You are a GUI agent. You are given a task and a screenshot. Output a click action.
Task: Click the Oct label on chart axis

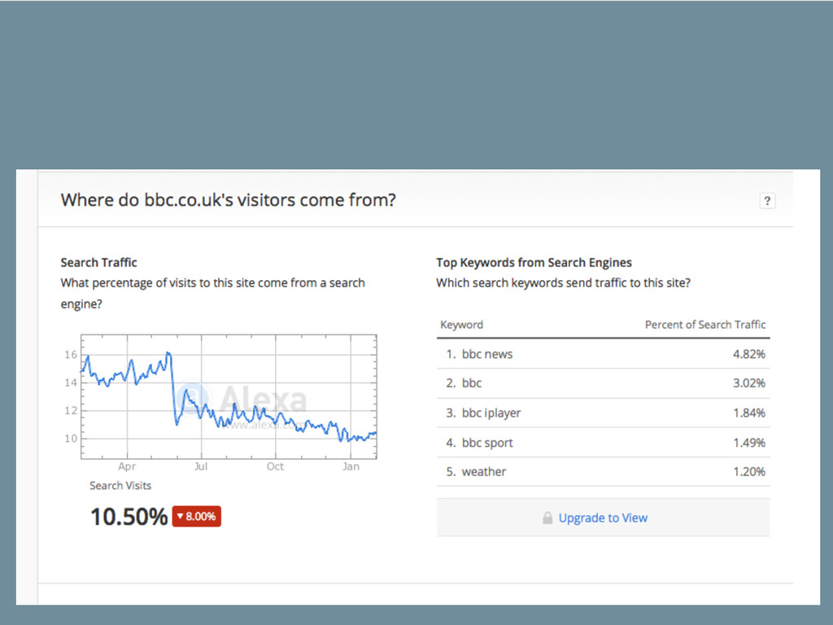275,466
